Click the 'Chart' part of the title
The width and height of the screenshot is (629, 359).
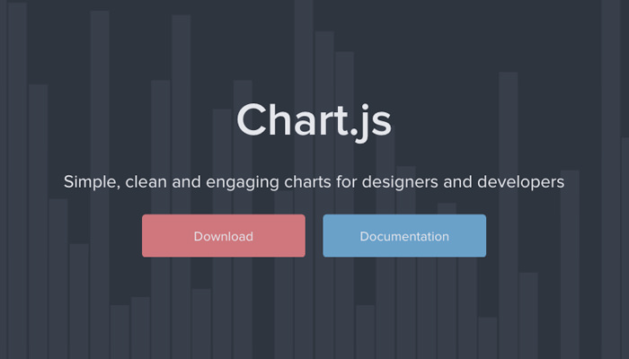pos(290,121)
